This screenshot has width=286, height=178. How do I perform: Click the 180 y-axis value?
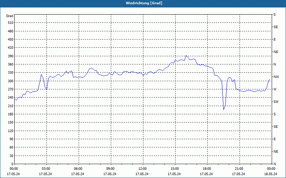[11, 114]
